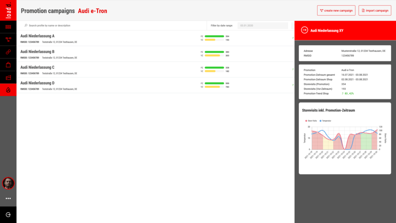The height and width of the screenshot is (223, 396).
Task: Click import campaign button
Action: tap(375, 10)
